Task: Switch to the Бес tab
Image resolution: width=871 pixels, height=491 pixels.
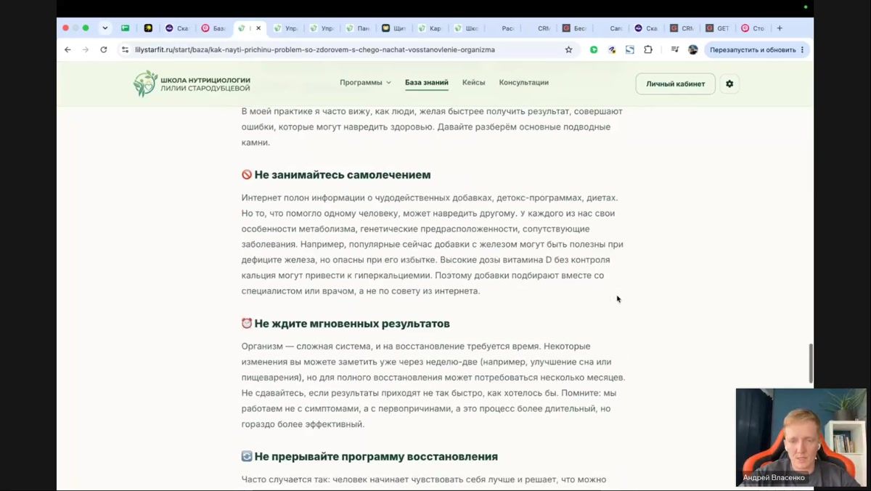Action: pos(576,28)
